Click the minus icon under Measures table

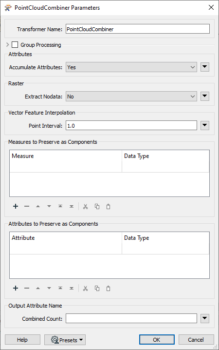tap(27, 206)
